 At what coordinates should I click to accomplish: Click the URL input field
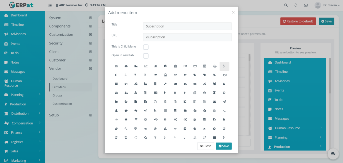[187, 37]
